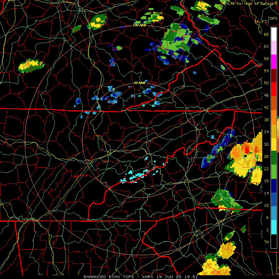Pick the light blue legend swatch
Viewport: 279px width, 279px height.
[x=274, y=213]
